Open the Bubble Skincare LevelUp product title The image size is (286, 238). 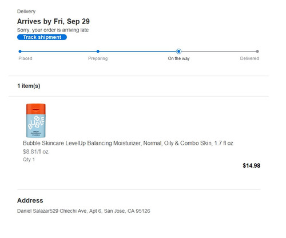[x=128, y=143]
